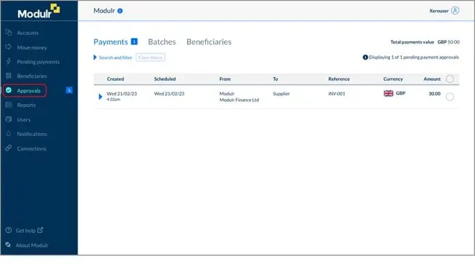Image resolution: width=475 pixels, height=269 pixels.
Task: Click the Supplier recipient cell
Action: 281,93
